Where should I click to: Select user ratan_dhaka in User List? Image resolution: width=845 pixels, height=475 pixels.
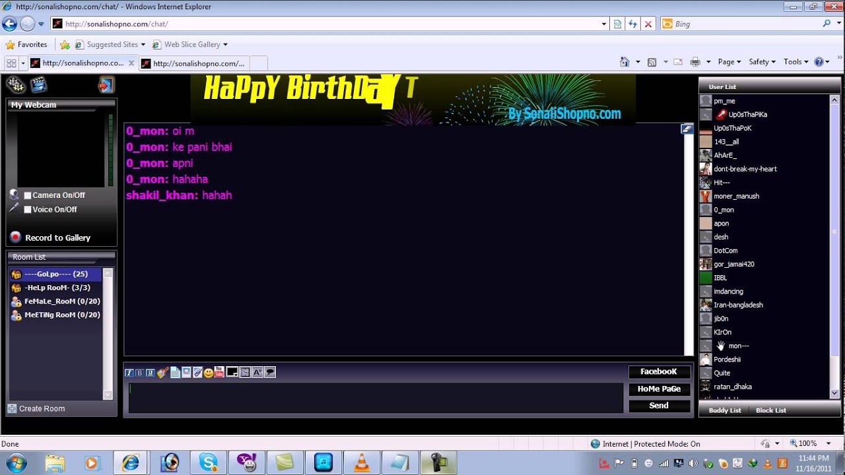tap(733, 387)
